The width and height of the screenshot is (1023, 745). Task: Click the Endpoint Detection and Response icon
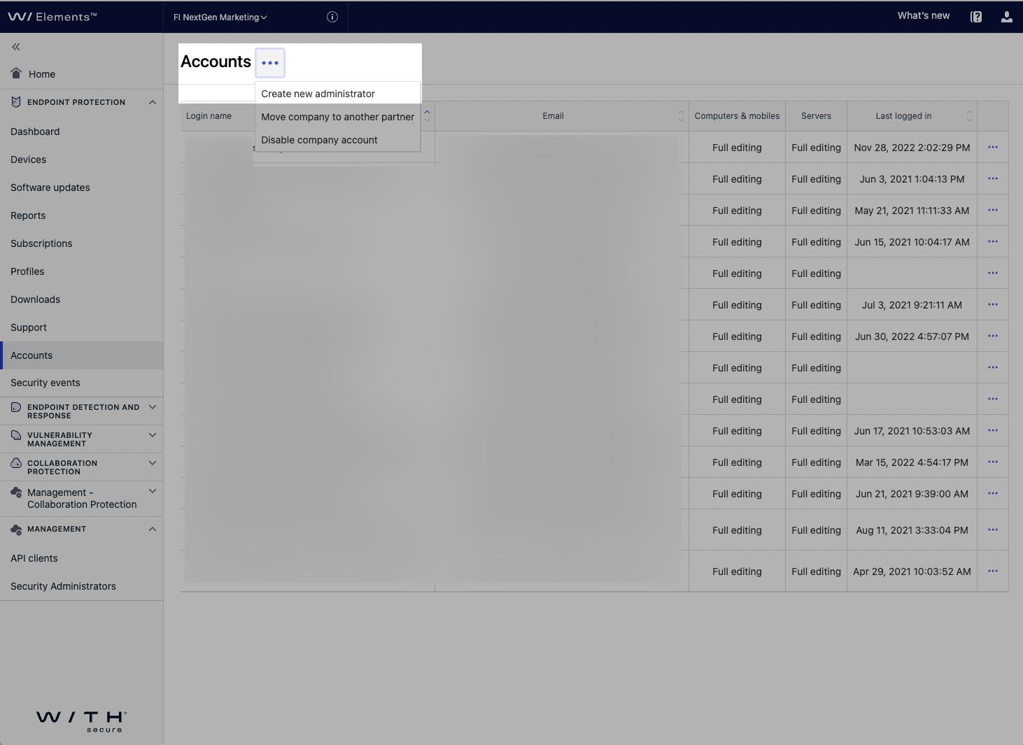[x=16, y=406]
